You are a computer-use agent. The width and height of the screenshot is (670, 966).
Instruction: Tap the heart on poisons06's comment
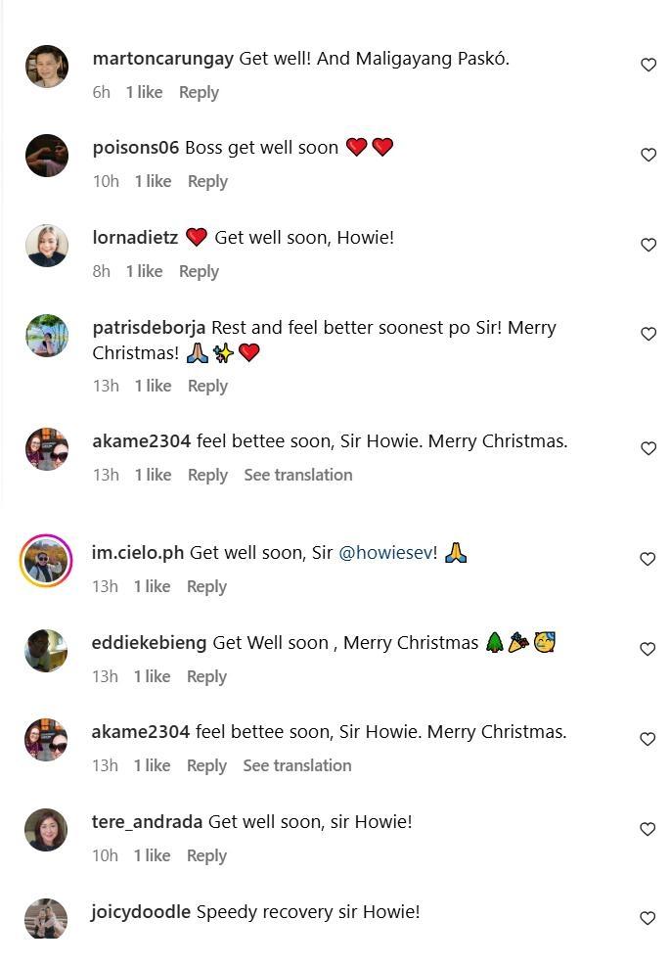pyautogui.click(x=648, y=155)
